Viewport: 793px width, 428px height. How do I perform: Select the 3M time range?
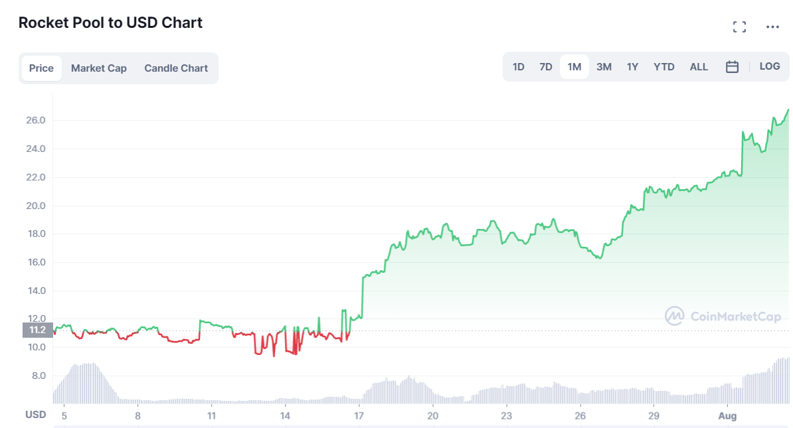click(x=604, y=67)
